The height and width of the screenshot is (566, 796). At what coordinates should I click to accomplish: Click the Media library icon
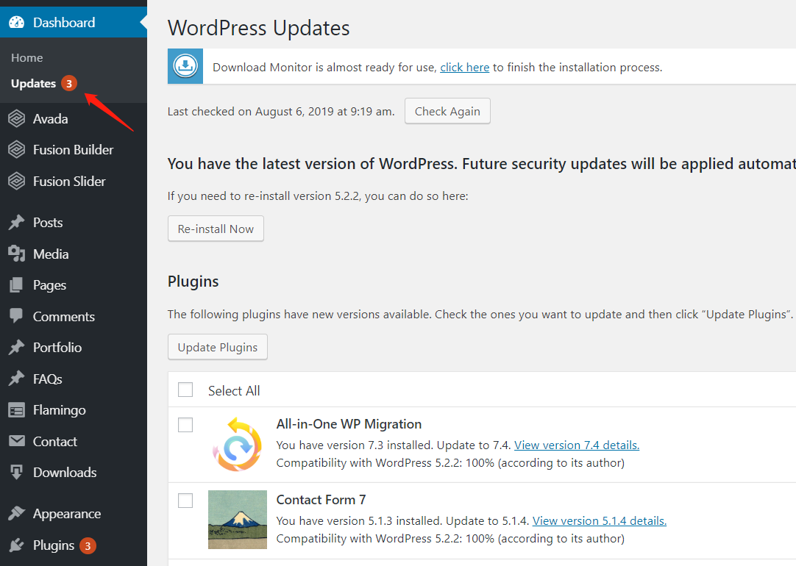[16, 254]
